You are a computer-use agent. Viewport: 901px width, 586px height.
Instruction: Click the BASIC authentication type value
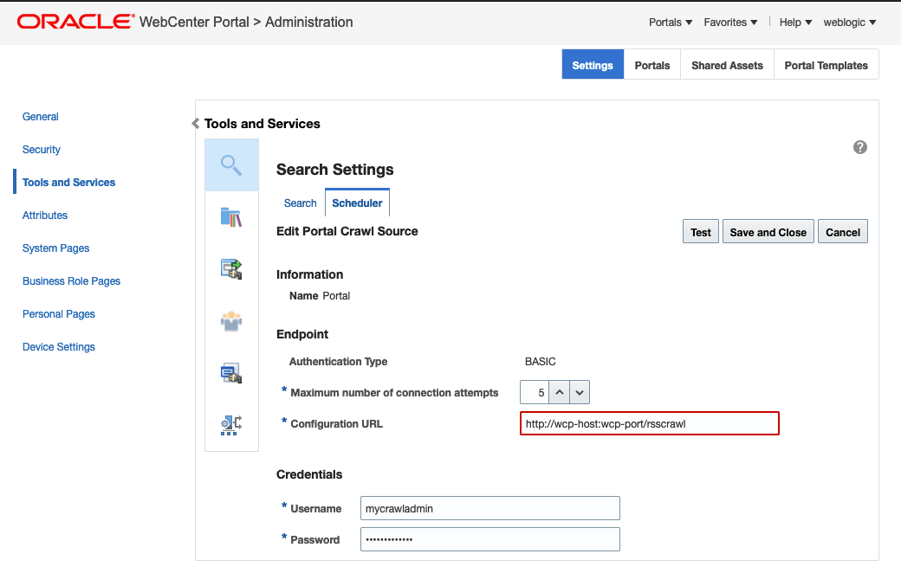point(540,362)
